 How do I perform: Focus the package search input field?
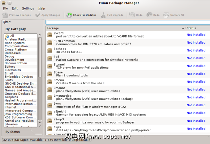pos(128,22)
